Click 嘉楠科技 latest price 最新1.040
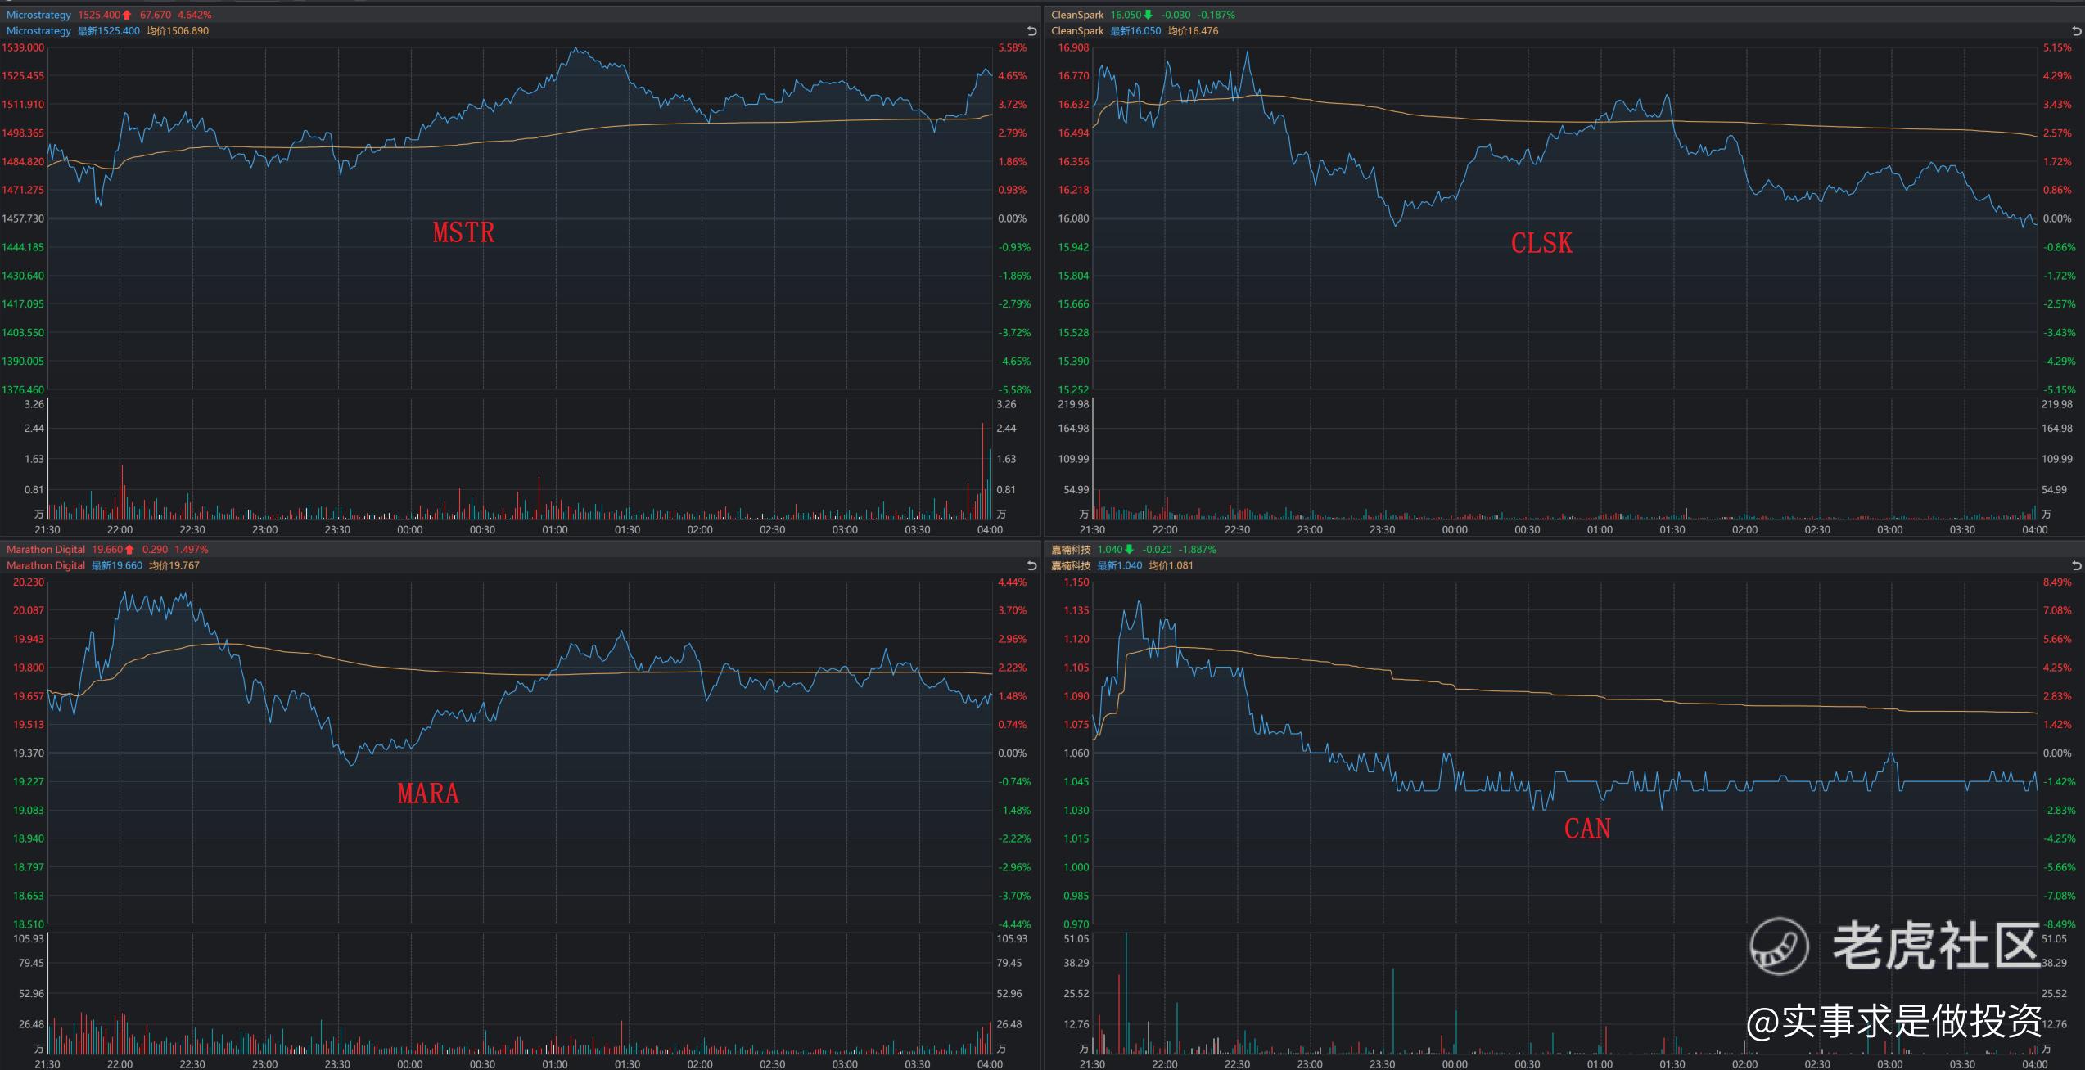This screenshot has width=2085, height=1070. tap(1119, 565)
